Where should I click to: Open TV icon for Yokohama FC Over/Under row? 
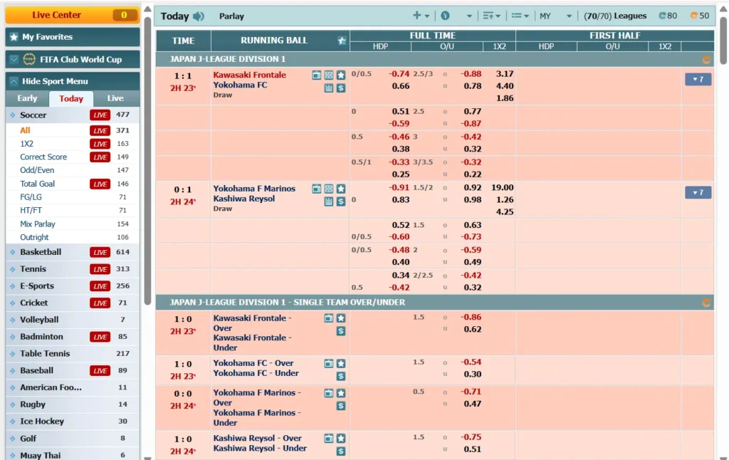(329, 363)
